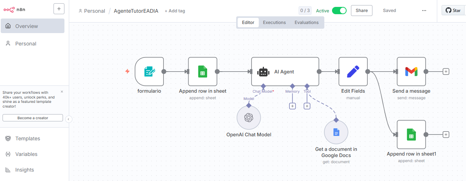Open the Gmail Send a message node
The height and width of the screenshot is (181, 466).
pos(411,72)
